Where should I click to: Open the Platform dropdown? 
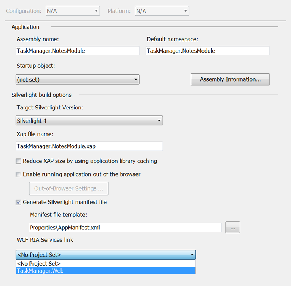coord(162,11)
